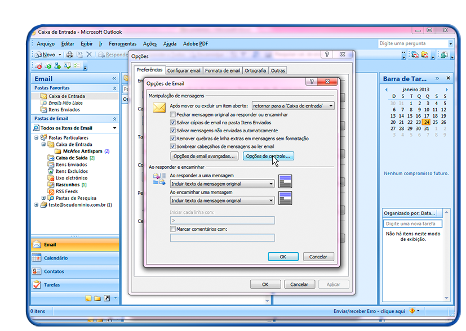466x331 pixels.
Task: Open the folder list icon in navigation pane
Action: (x=97, y=298)
